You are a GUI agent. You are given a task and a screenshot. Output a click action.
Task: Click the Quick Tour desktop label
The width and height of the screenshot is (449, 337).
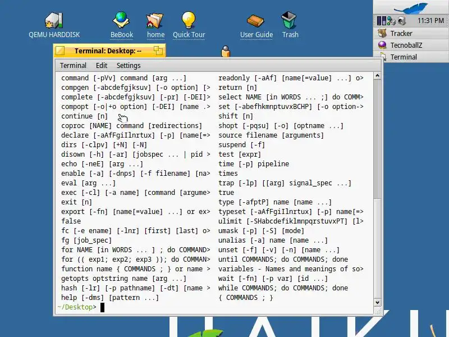coord(189,35)
